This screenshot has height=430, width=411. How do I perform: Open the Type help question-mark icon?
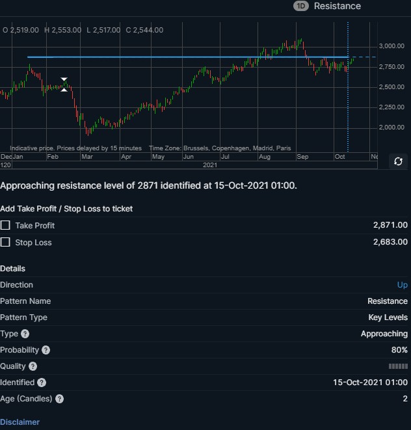tap(25, 334)
